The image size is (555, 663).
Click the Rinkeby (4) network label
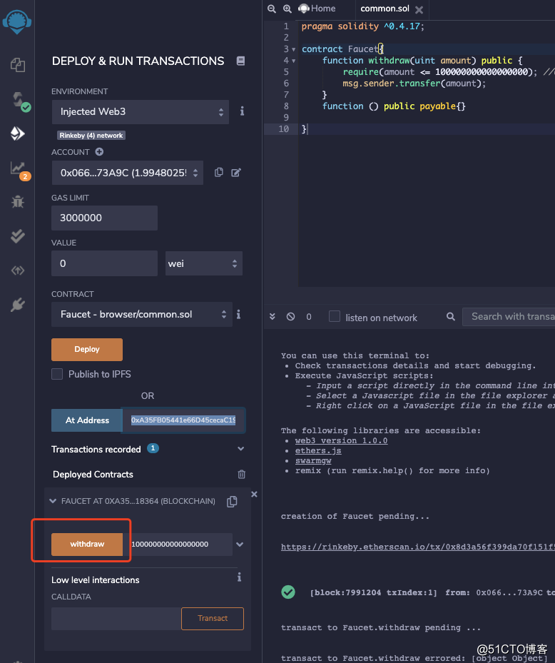coord(91,136)
